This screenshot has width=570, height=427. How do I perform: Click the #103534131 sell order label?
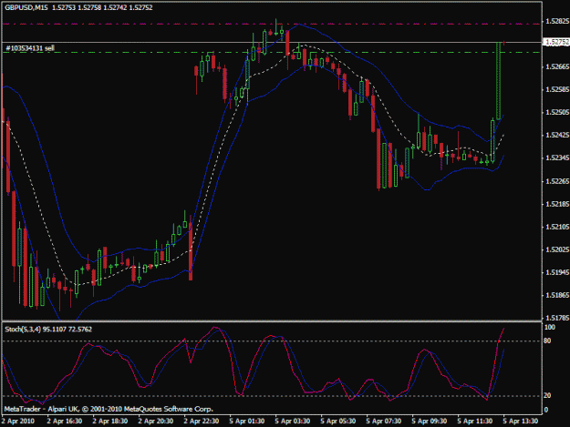coord(30,48)
